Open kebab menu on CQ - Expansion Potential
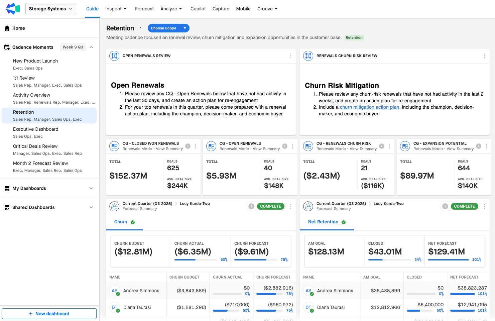The width and height of the screenshot is (495, 321). (486, 146)
